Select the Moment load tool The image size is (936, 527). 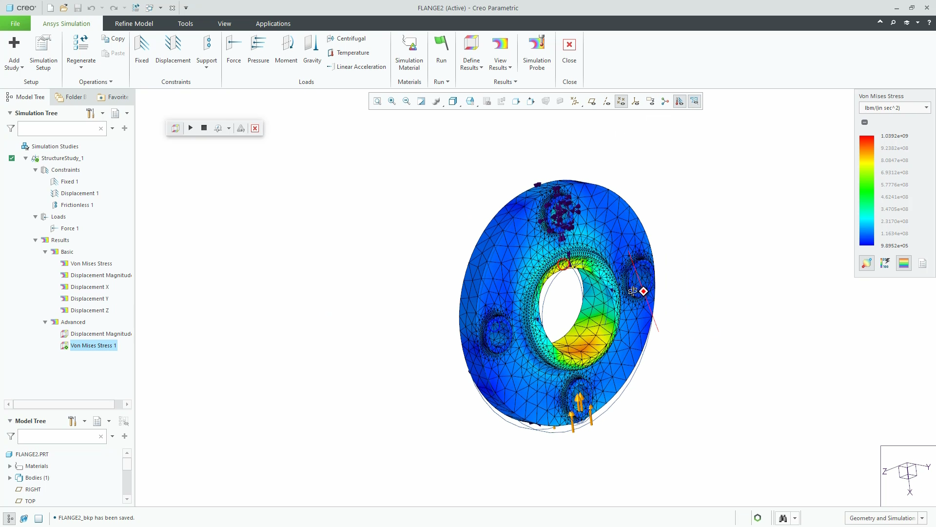286,49
